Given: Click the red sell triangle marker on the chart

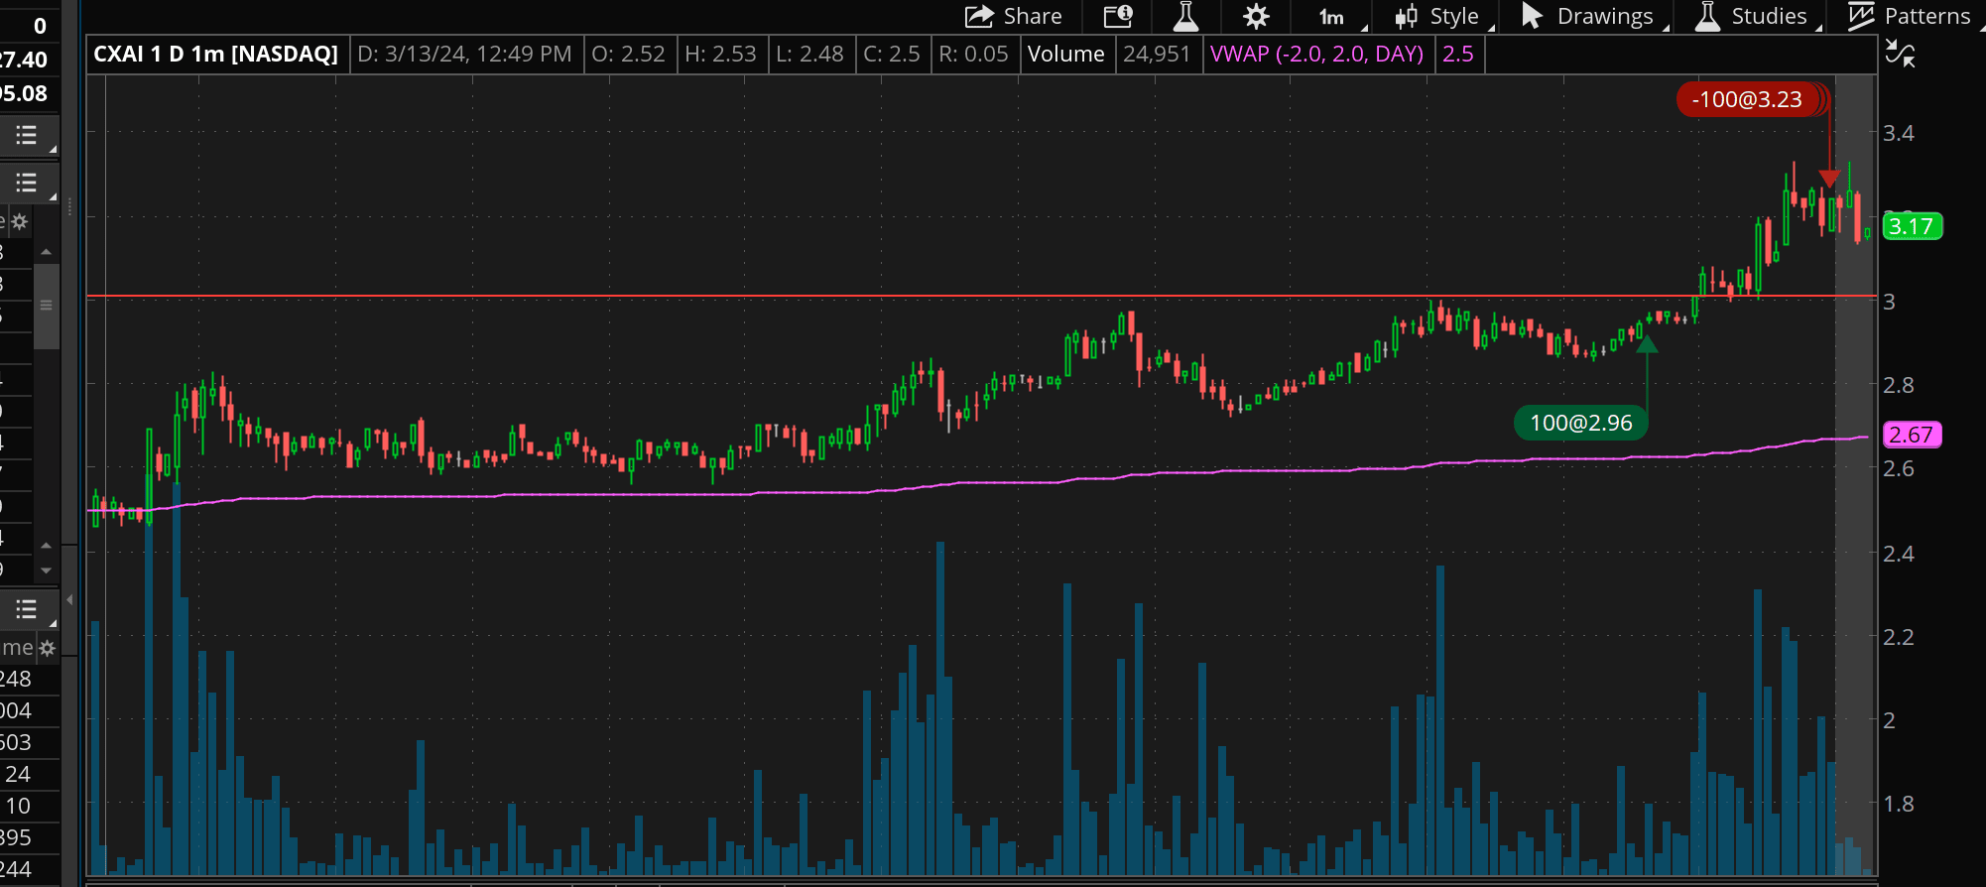Looking at the screenshot, I should click(1829, 179).
